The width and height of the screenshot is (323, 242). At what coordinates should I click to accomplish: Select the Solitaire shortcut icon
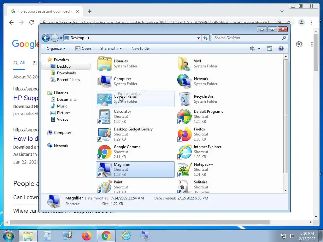point(184,187)
